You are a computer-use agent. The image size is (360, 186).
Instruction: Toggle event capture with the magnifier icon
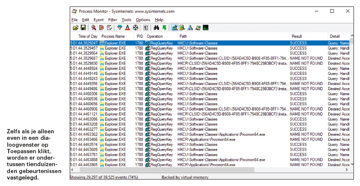click(x=94, y=28)
